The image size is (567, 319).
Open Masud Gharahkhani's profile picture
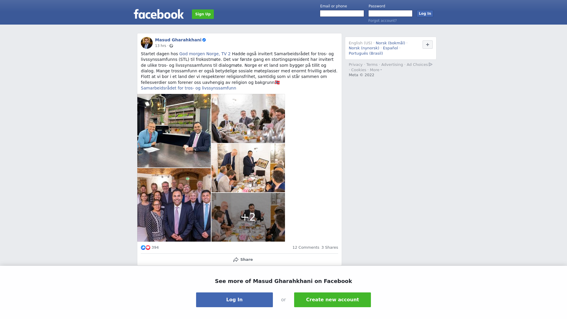(147, 43)
